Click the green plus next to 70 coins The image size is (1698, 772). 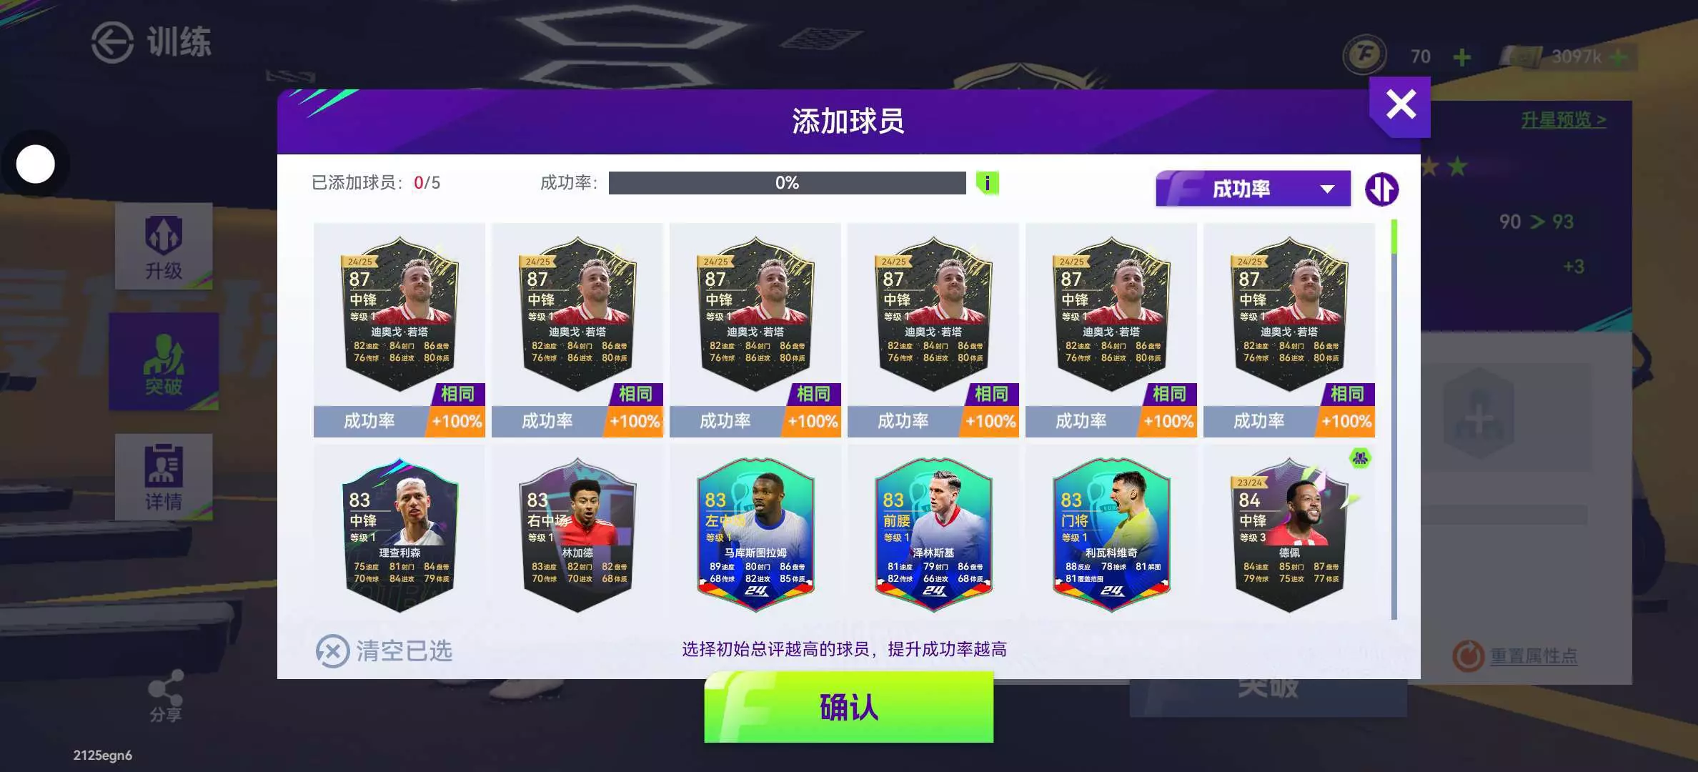[1462, 57]
